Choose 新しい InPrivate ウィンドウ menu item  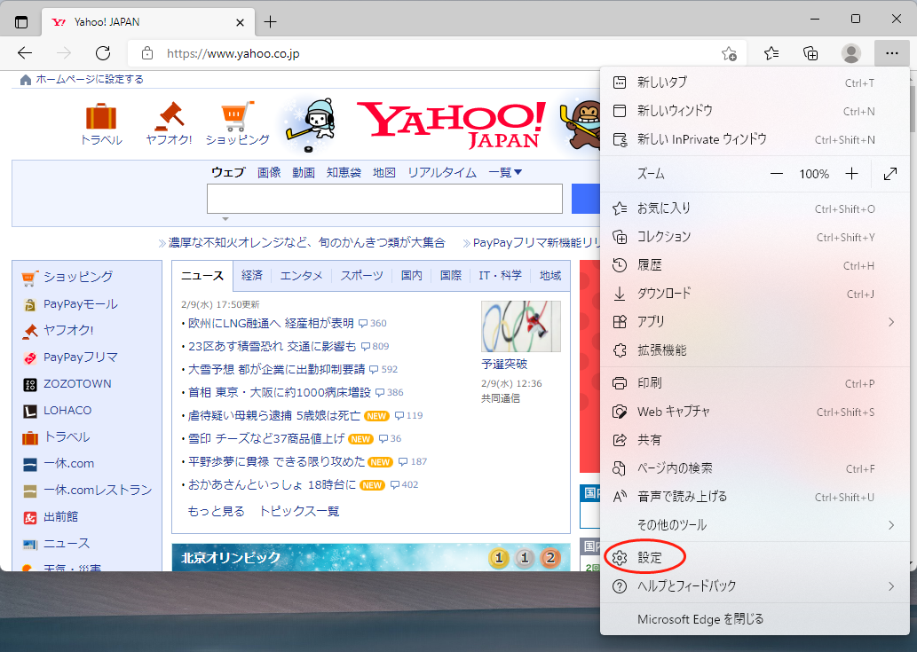click(701, 139)
